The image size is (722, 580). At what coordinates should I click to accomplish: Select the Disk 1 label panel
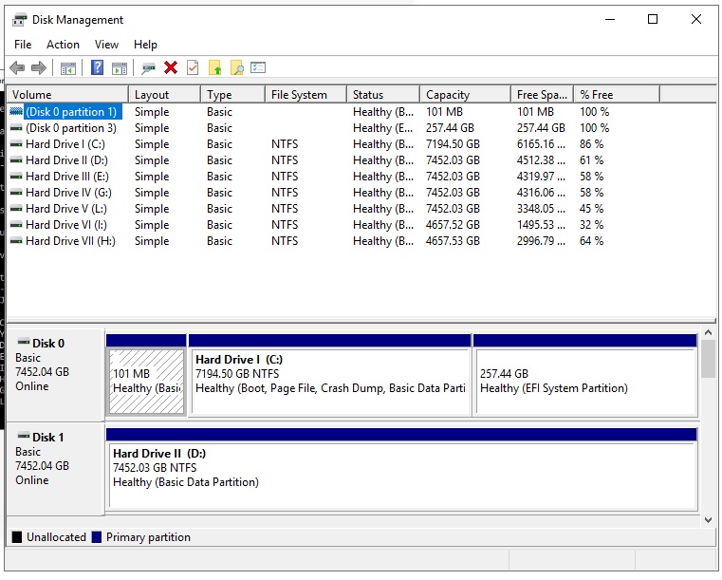point(55,469)
